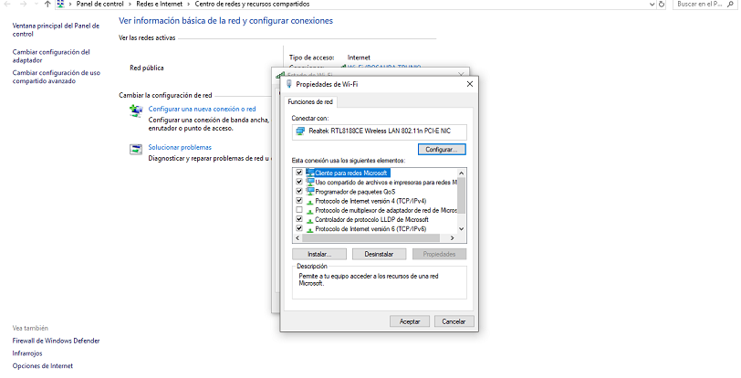
Task: Open Firewall de Windows Defender link
Action: pyautogui.click(x=57, y=341)
